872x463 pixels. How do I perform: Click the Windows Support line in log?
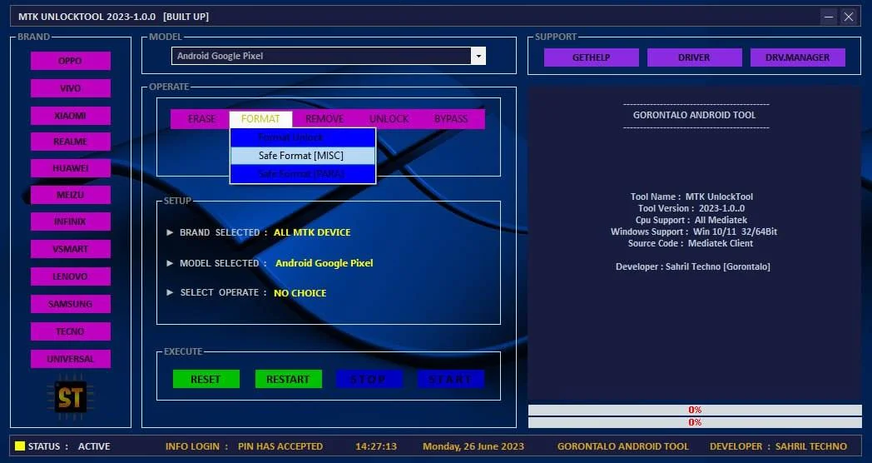[694, 231]
